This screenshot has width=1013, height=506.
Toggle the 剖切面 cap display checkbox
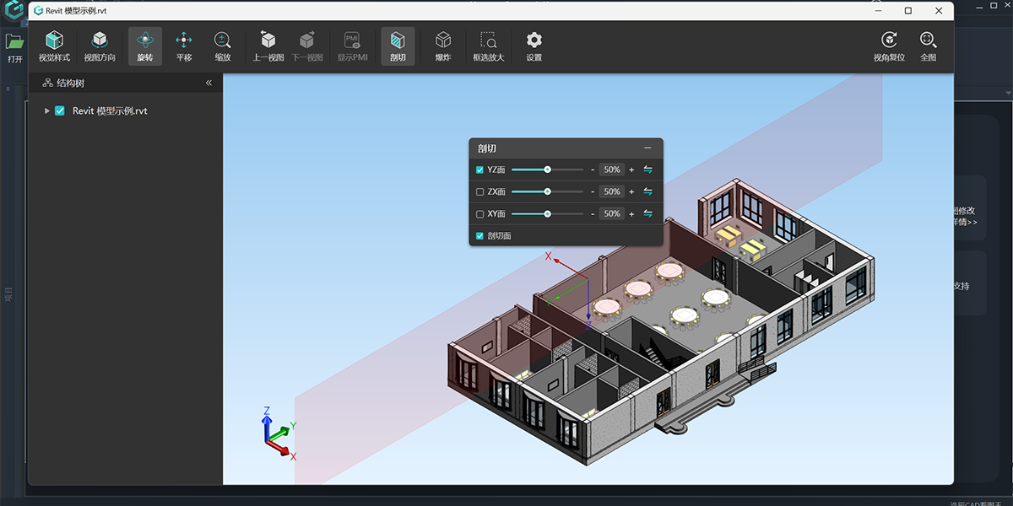480,236
